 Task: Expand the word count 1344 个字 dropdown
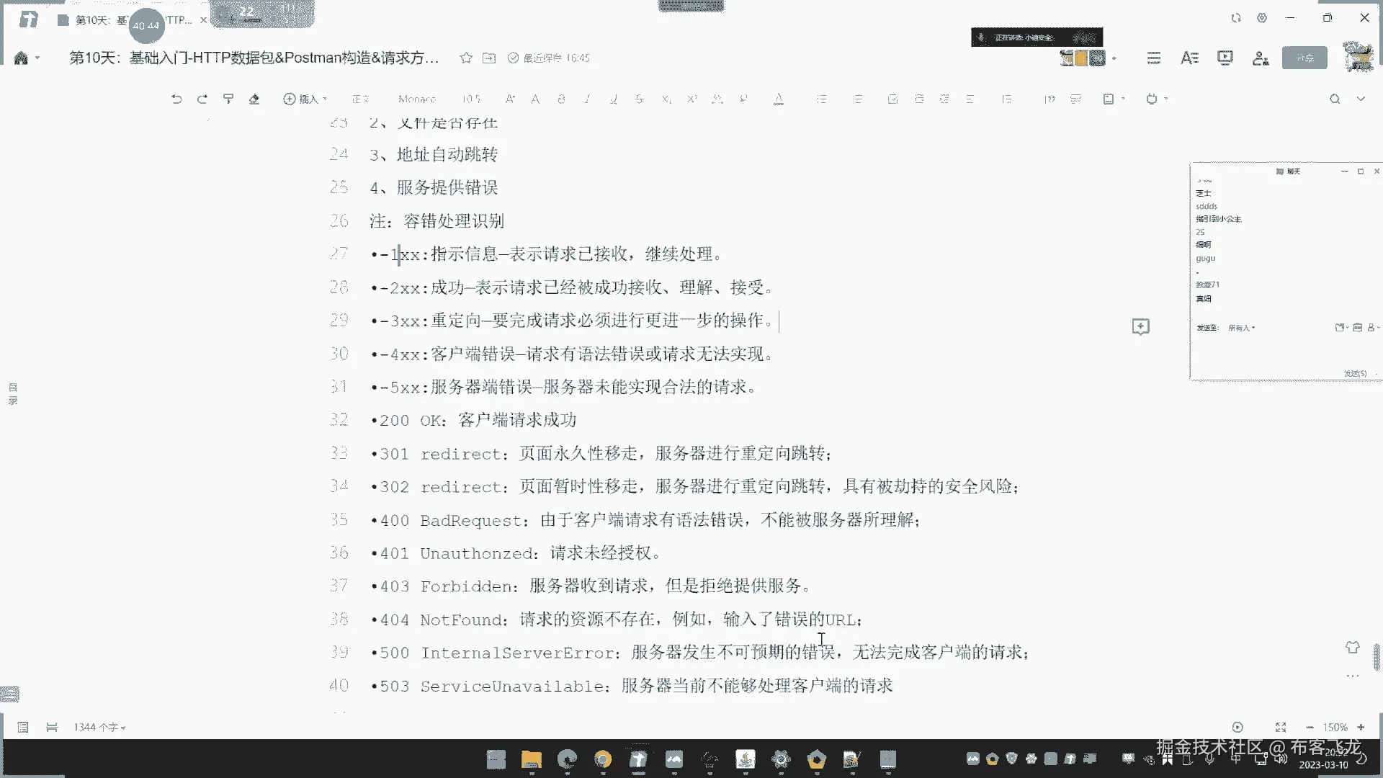pos(99,728)
